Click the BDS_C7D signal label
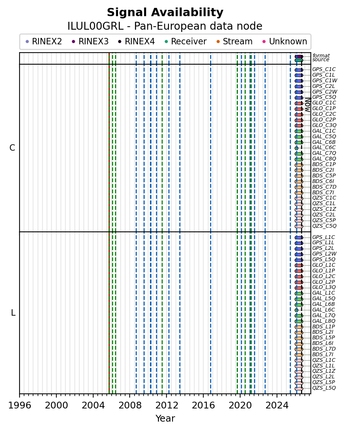 pyautogui.click(x=324, y=187)
